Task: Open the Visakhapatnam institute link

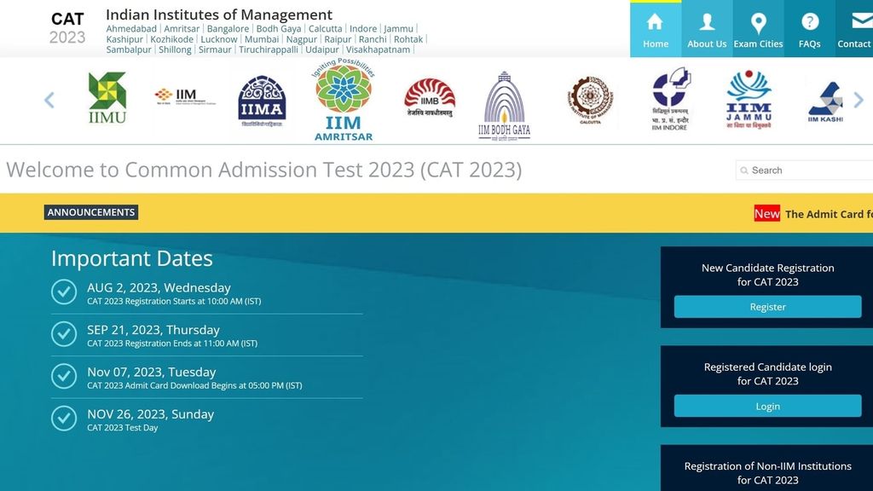Action: [378, 49]
